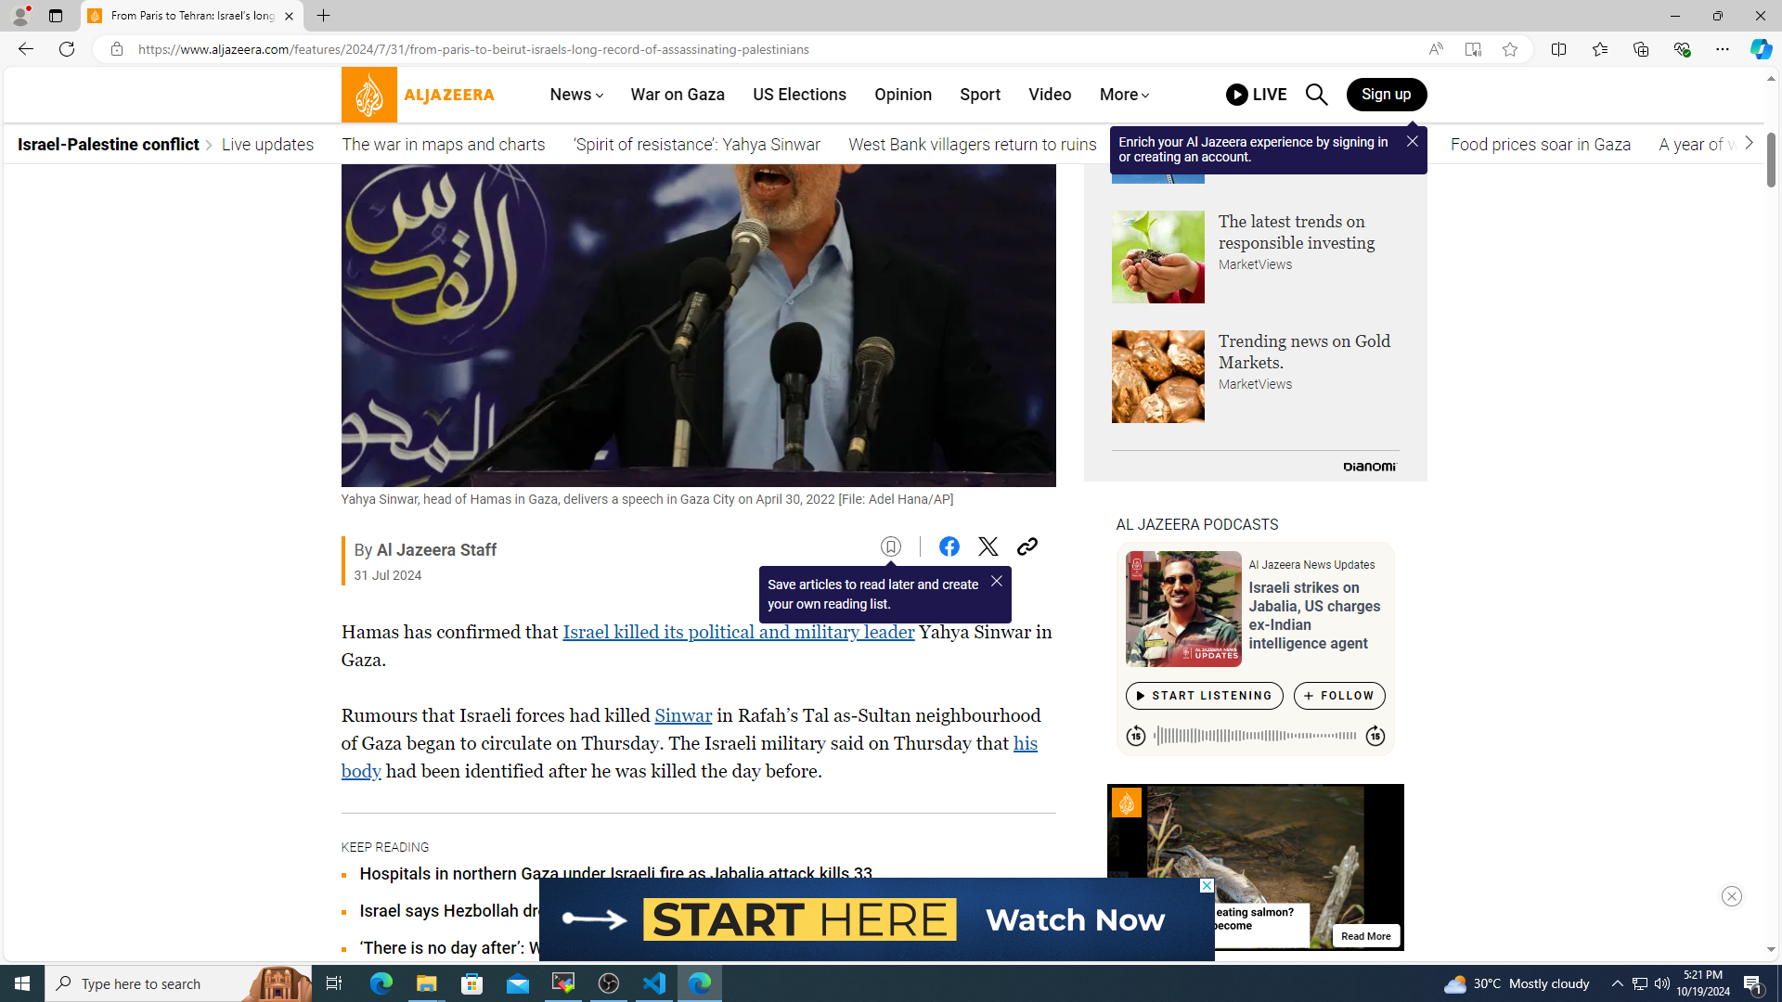Close the floating video player

[1731, 896]
